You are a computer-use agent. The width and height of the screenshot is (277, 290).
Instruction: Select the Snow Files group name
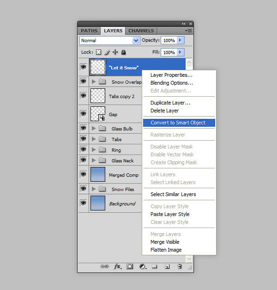pyautogui.click(x=123, y=189)
